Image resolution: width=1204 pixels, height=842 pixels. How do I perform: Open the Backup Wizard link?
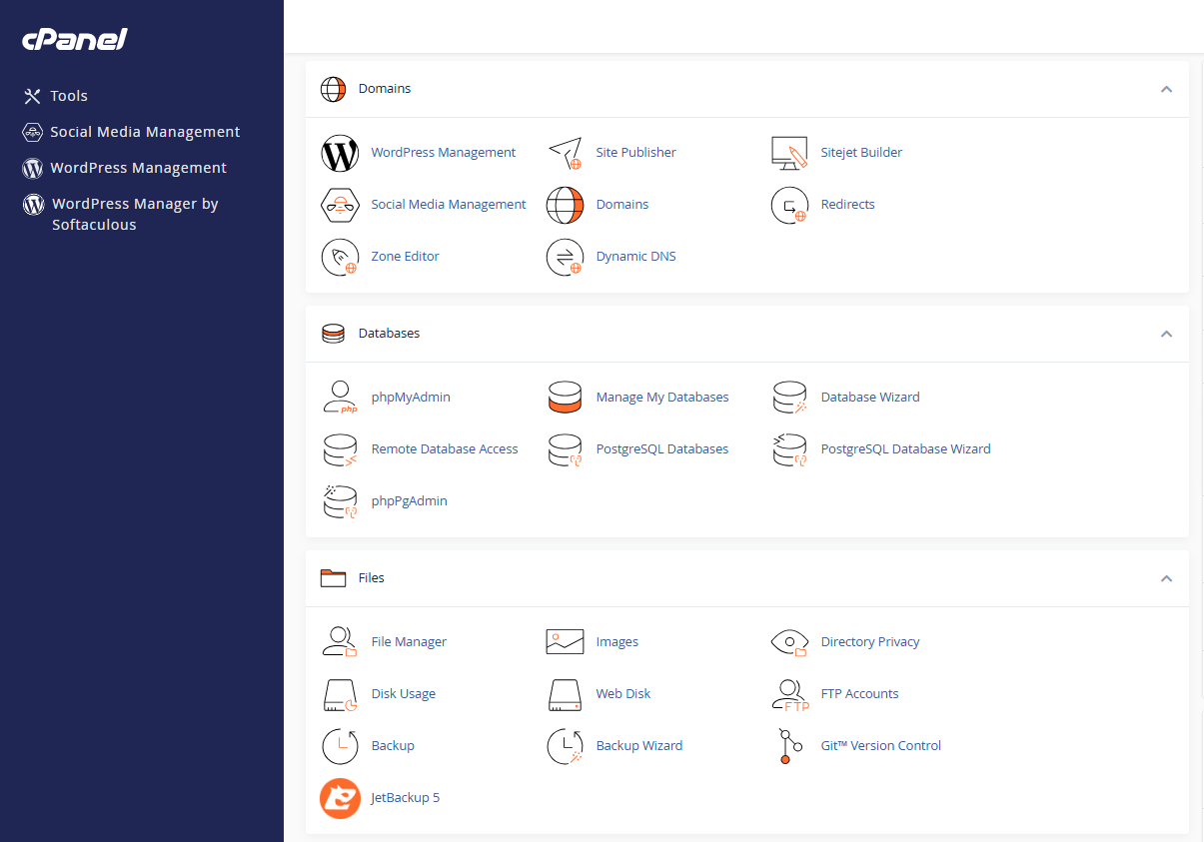click(639, 746)
